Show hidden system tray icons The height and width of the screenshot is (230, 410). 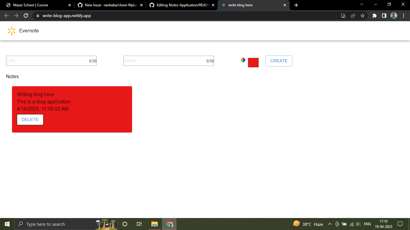[x=330, y=224]
